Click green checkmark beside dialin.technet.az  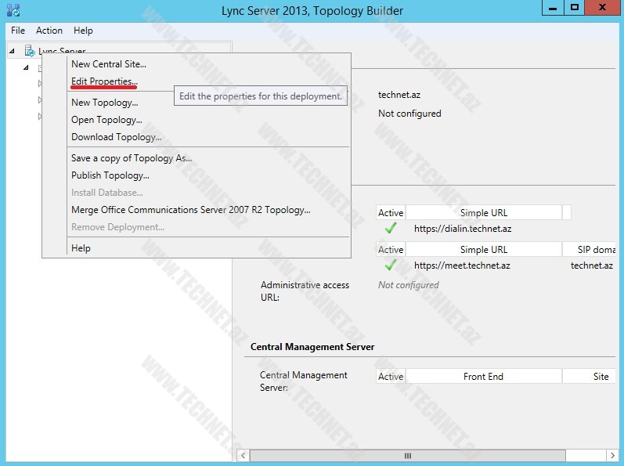pos(391,229)
